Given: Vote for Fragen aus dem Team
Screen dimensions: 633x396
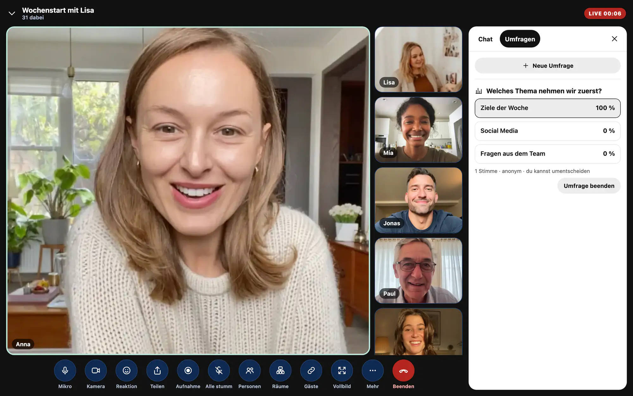Looking at the screenshot, I should (x=548, y=154).
